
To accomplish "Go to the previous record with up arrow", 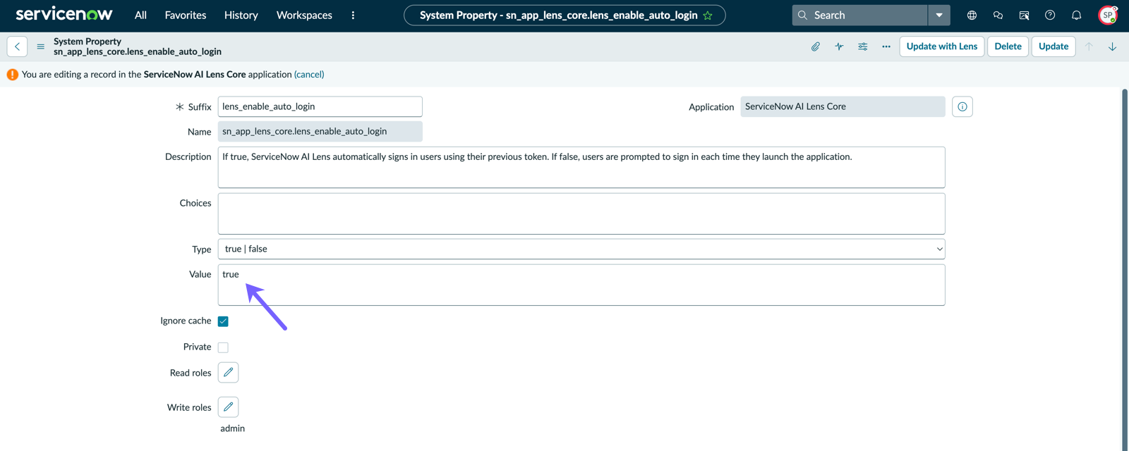I will 1089,47.
